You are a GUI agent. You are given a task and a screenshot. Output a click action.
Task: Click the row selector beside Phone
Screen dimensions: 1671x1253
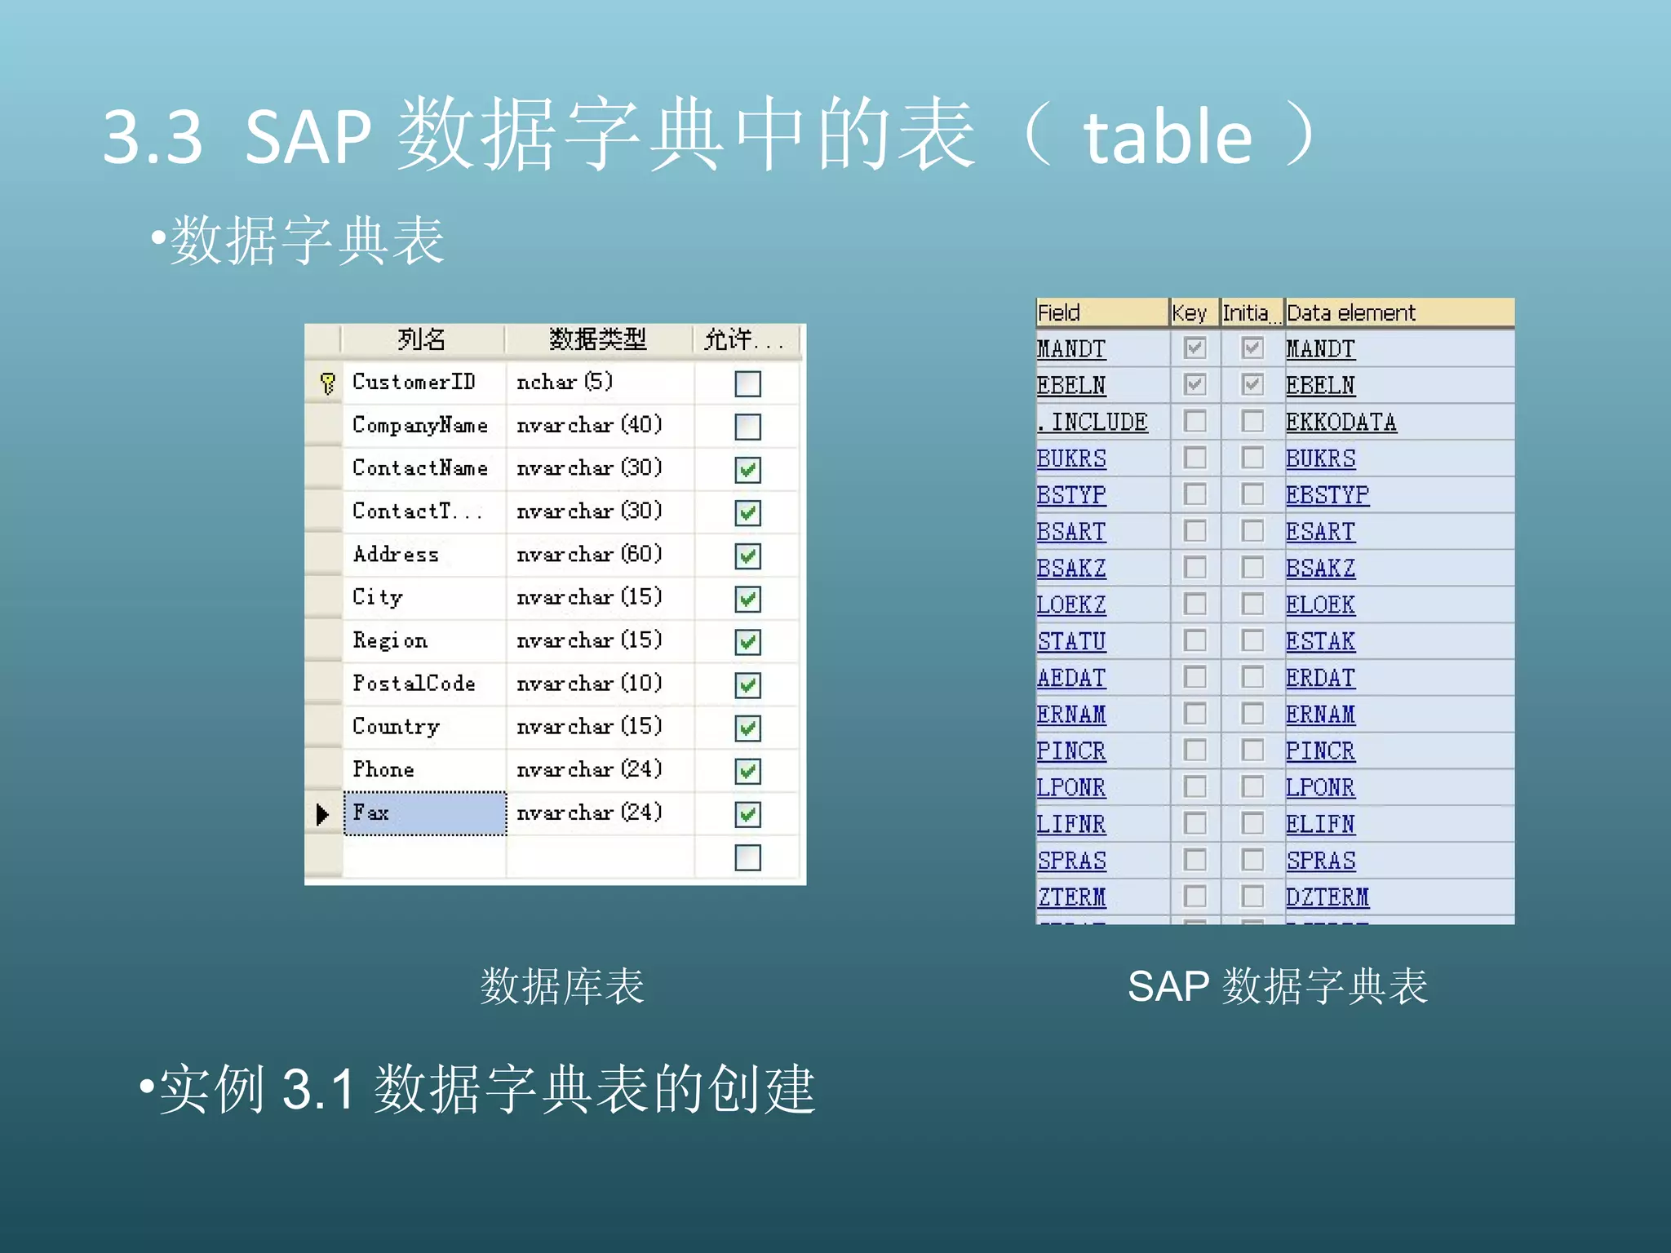pyautogui.click(x=323, y=770)
